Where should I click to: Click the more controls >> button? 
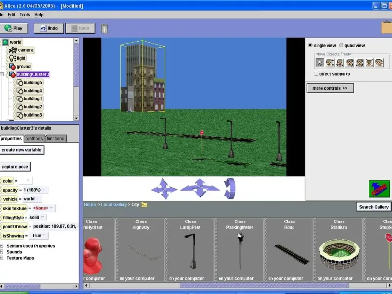click(x=330, y=88)
